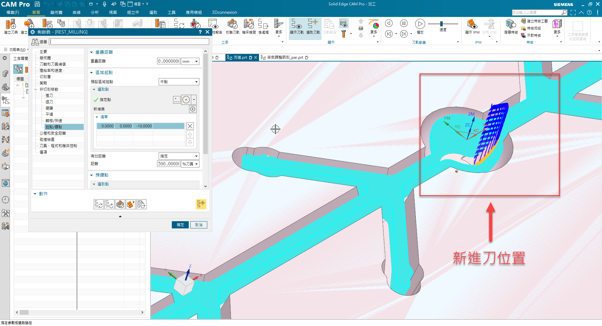This screenshot has width=602, height=326.
Task: Click the 距離 500.0000 input field
Action: 169,164
